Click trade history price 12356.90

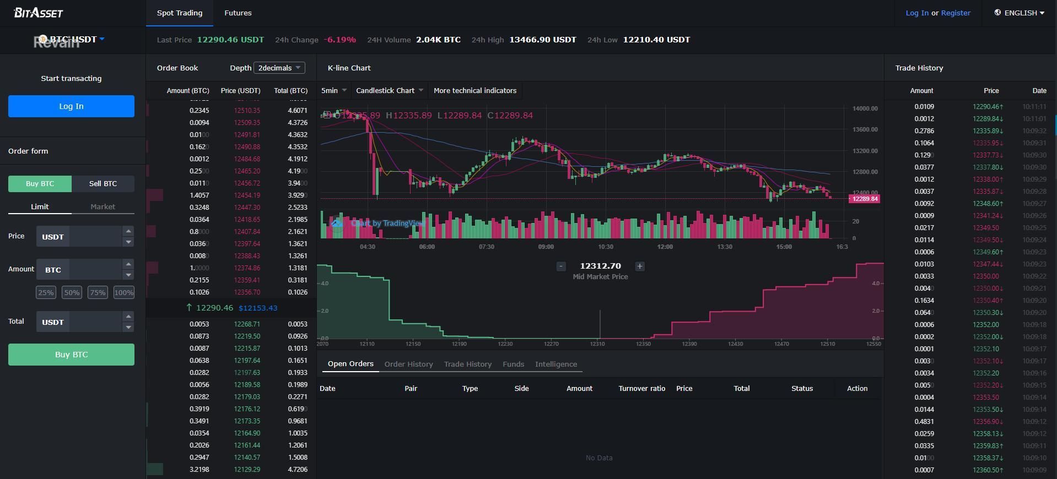pos(988,422)
